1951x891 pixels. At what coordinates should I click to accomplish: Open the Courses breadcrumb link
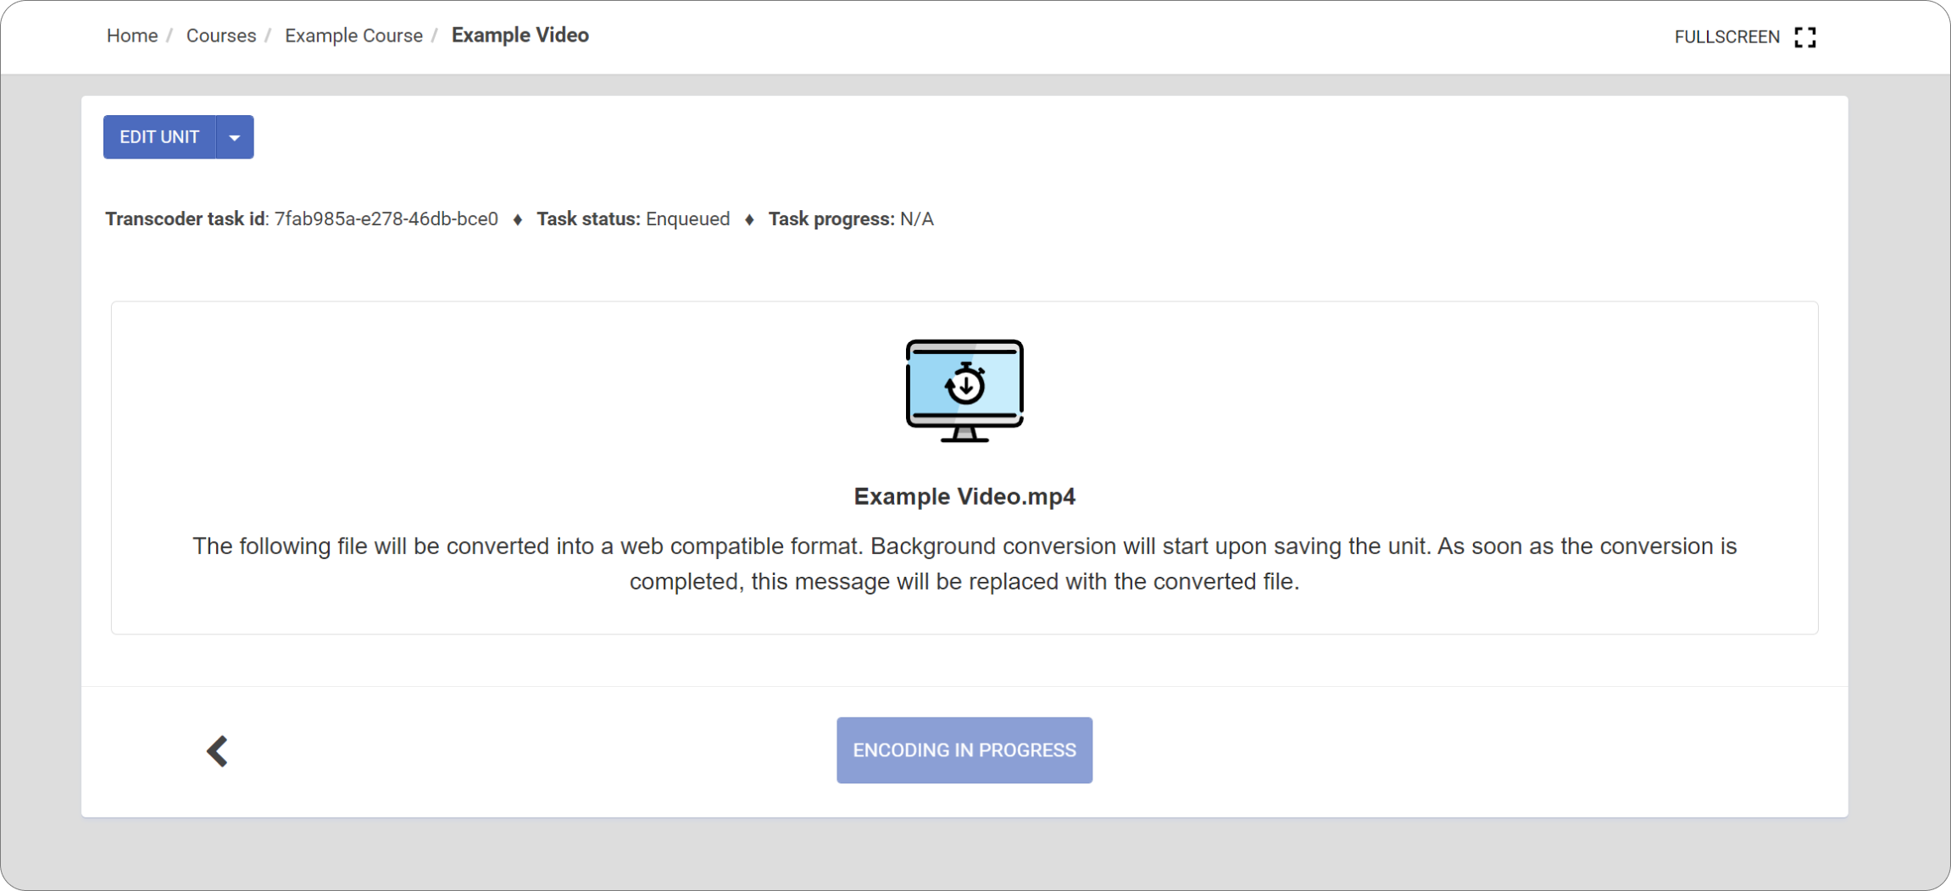click(x=221, y=36)
